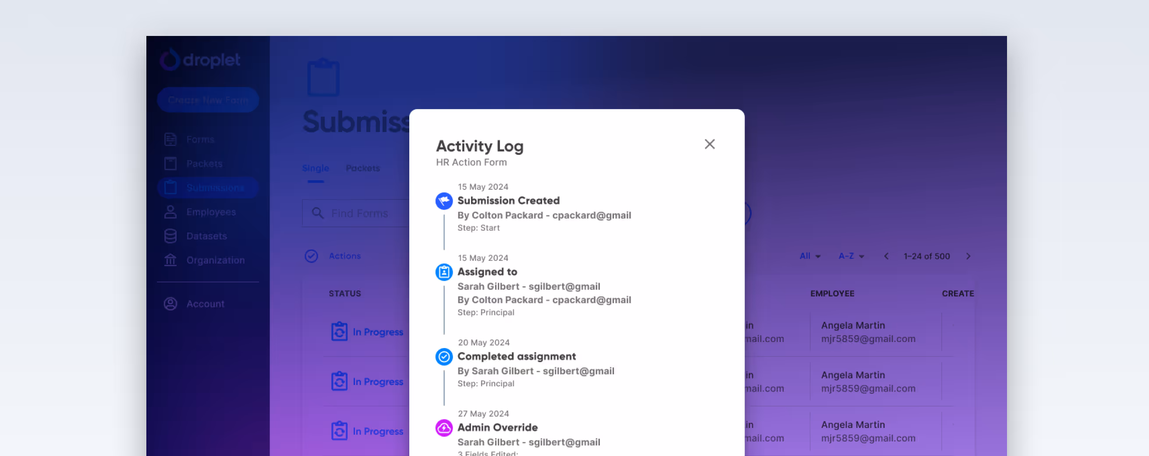Click the Assigned to entry title
This screenshot has width=1149, height=456.
pos(487,272)
